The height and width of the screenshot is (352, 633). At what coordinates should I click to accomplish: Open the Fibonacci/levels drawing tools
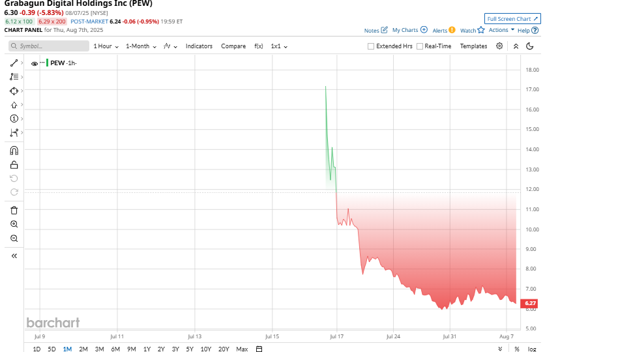tap(14, 77)
